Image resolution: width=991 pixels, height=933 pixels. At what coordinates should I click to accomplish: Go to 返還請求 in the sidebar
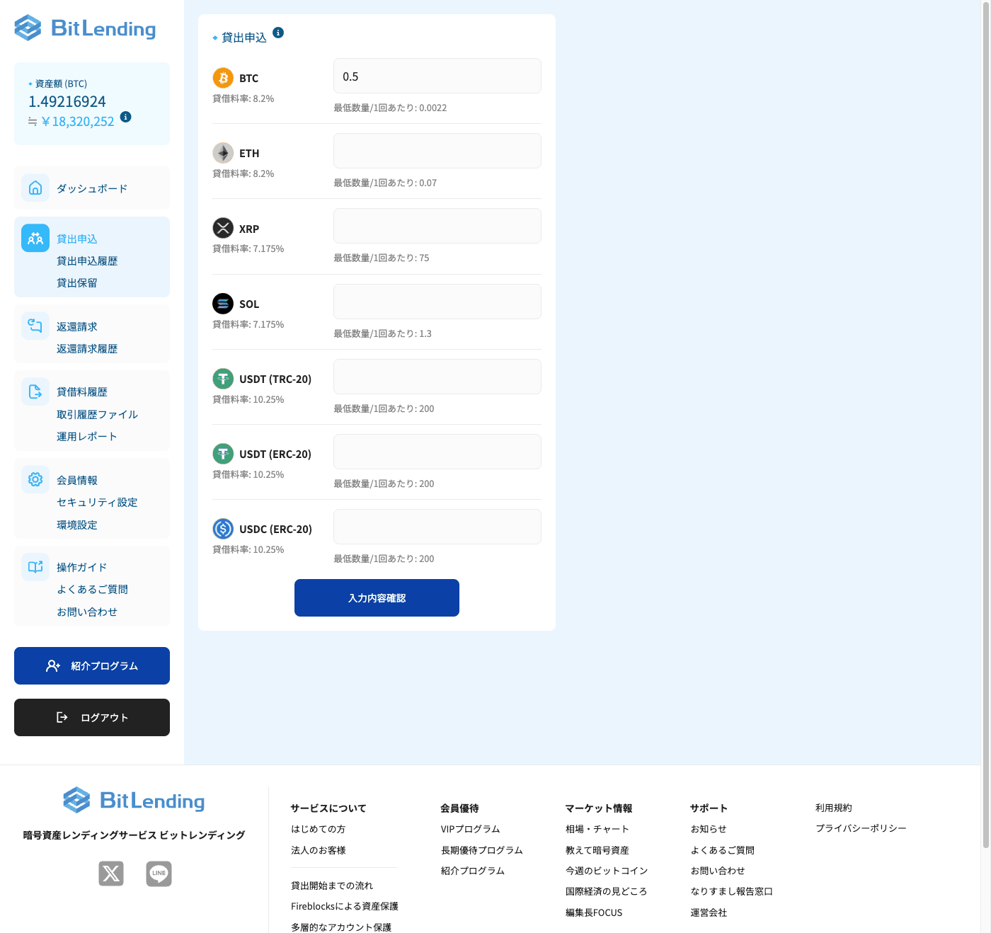click(77, 327)
